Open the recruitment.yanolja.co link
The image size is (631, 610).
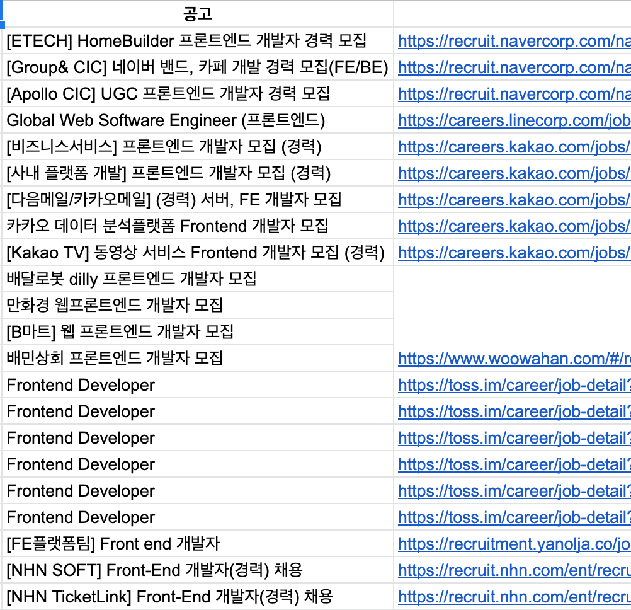514,544
